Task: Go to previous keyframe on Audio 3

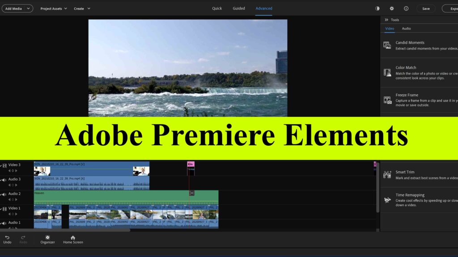Action: click(9, 185)
